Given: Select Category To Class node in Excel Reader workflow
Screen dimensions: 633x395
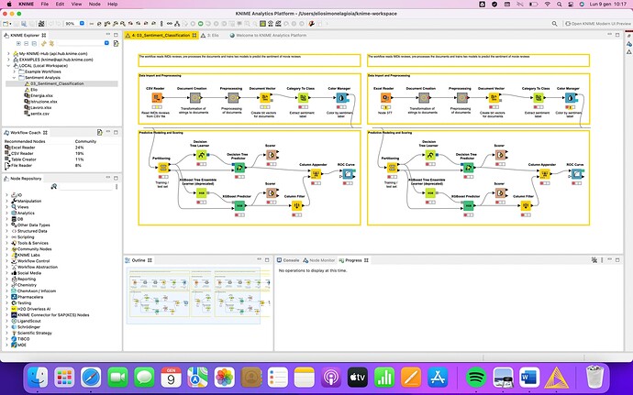Looking at the screenshot, I should [539, 98].
